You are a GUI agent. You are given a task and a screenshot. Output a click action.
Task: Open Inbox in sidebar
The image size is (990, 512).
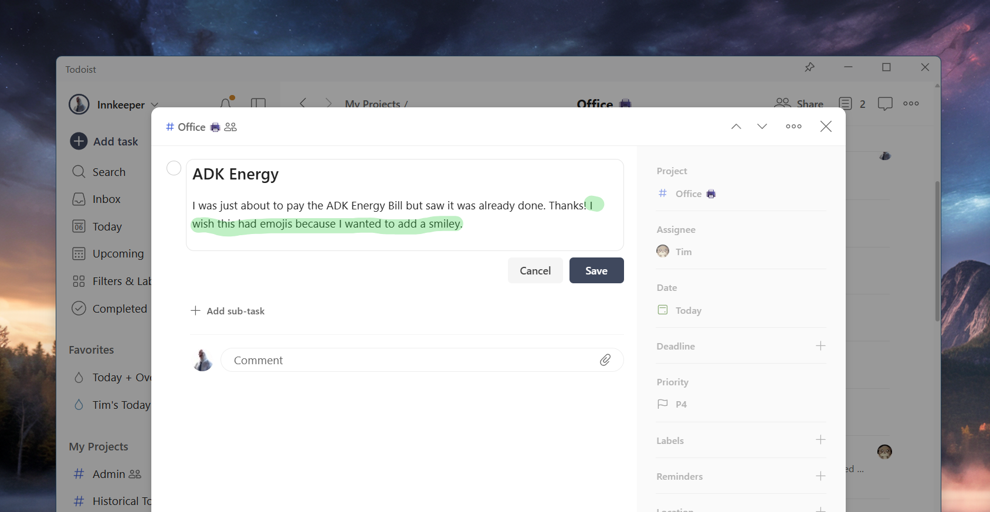[x=96, y=199]
